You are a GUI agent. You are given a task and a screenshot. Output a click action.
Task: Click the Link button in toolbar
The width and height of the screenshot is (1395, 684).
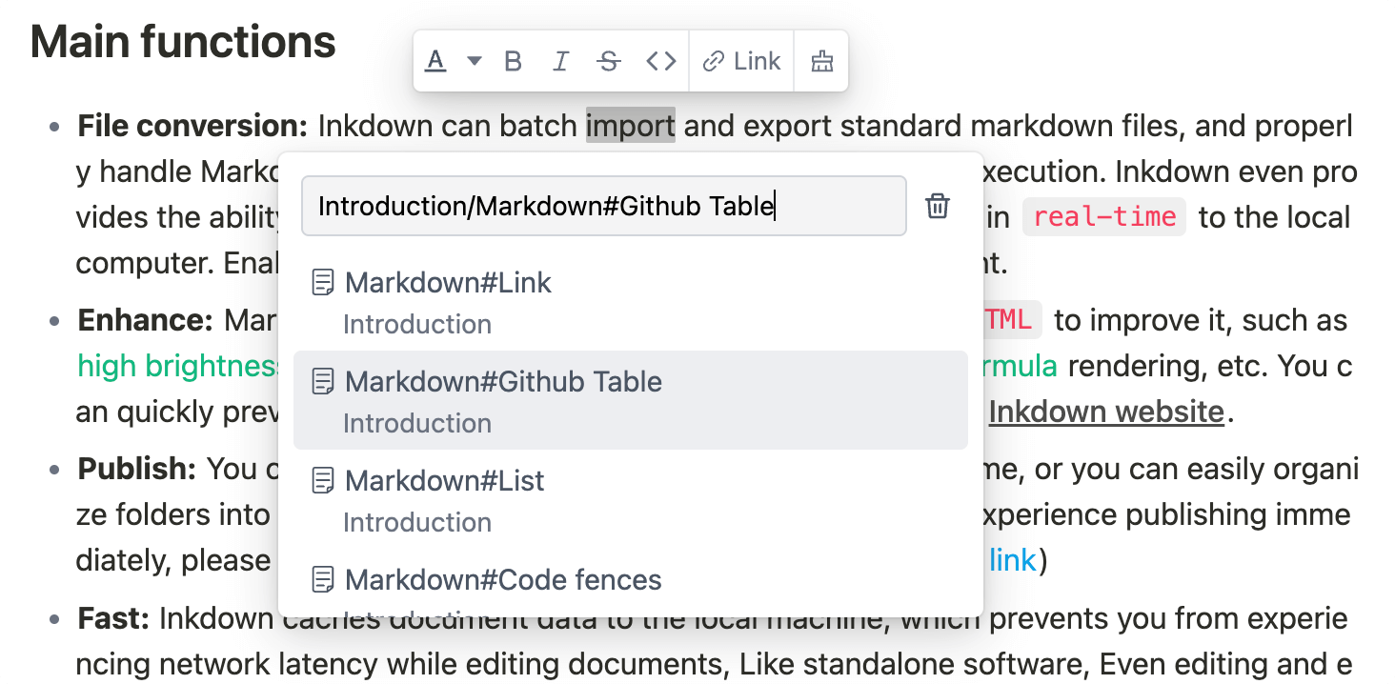[741, 61]
